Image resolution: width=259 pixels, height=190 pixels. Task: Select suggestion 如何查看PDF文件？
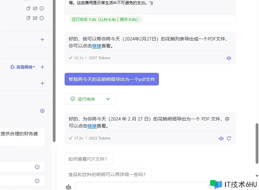coord(89,159)
